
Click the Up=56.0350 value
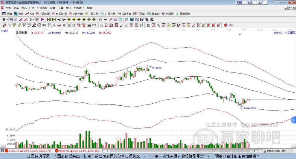click(54, 33)
